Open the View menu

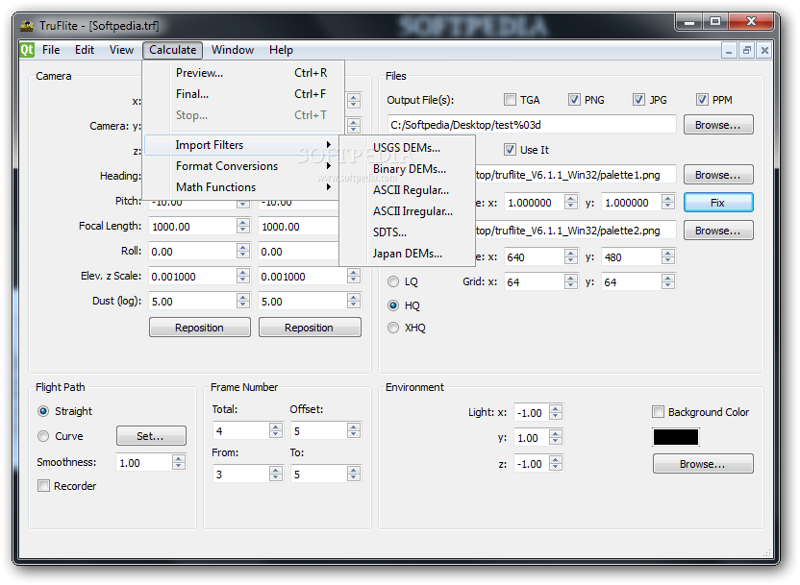pyautogui.click(x=121, y=50)
